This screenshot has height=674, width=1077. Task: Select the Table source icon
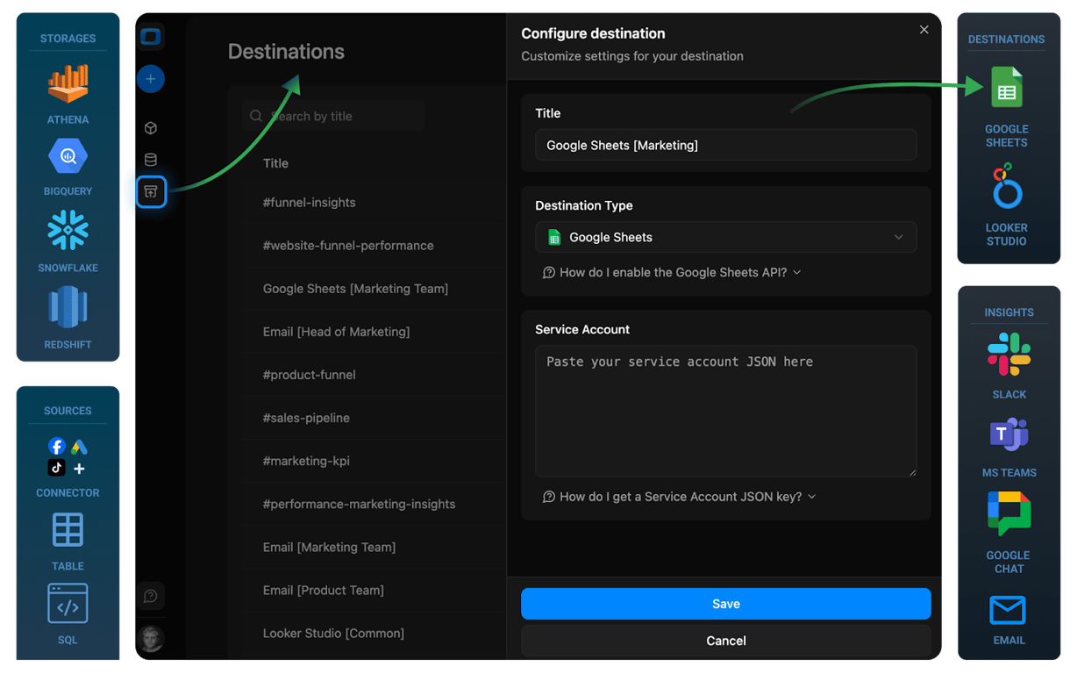[x=68, y=530]
